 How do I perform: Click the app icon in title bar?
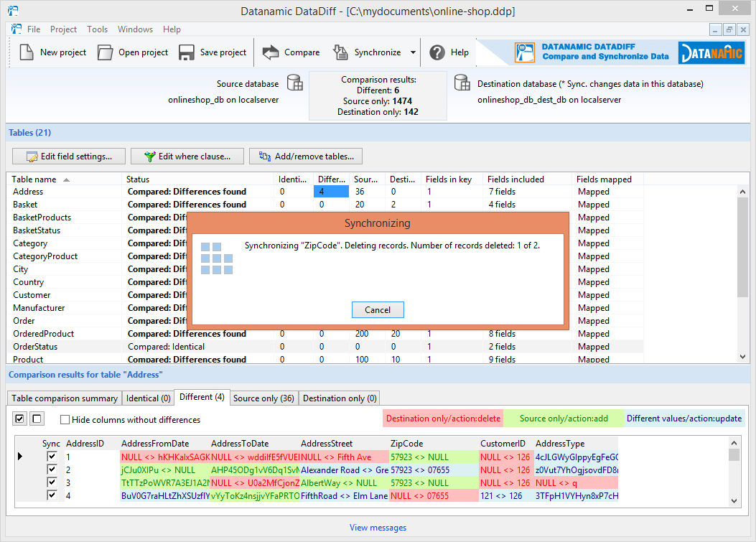[13, 11]
